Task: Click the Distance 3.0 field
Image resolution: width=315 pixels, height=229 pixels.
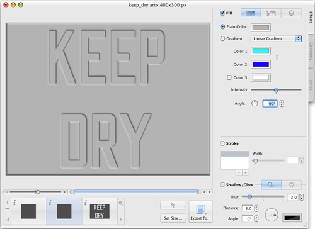Action: pos(248,208)
